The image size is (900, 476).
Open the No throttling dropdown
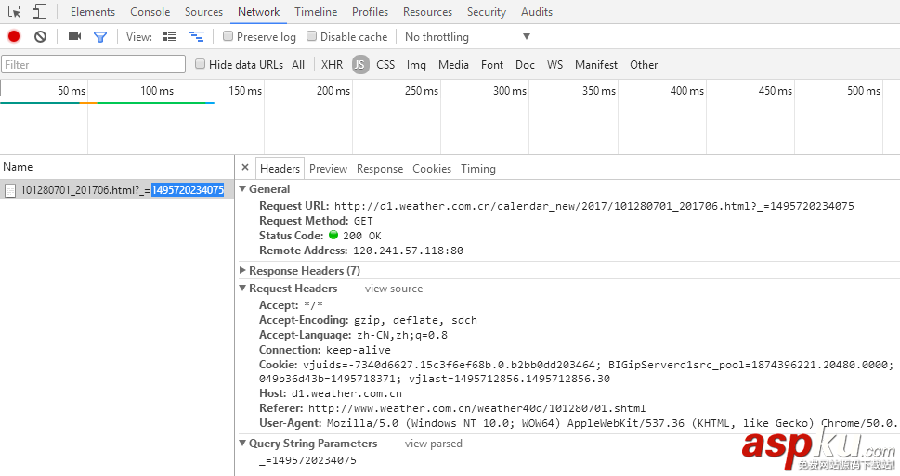(468, 37)
